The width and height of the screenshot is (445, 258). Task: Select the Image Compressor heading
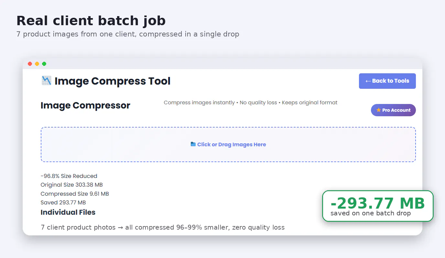(x=85, y=106)
